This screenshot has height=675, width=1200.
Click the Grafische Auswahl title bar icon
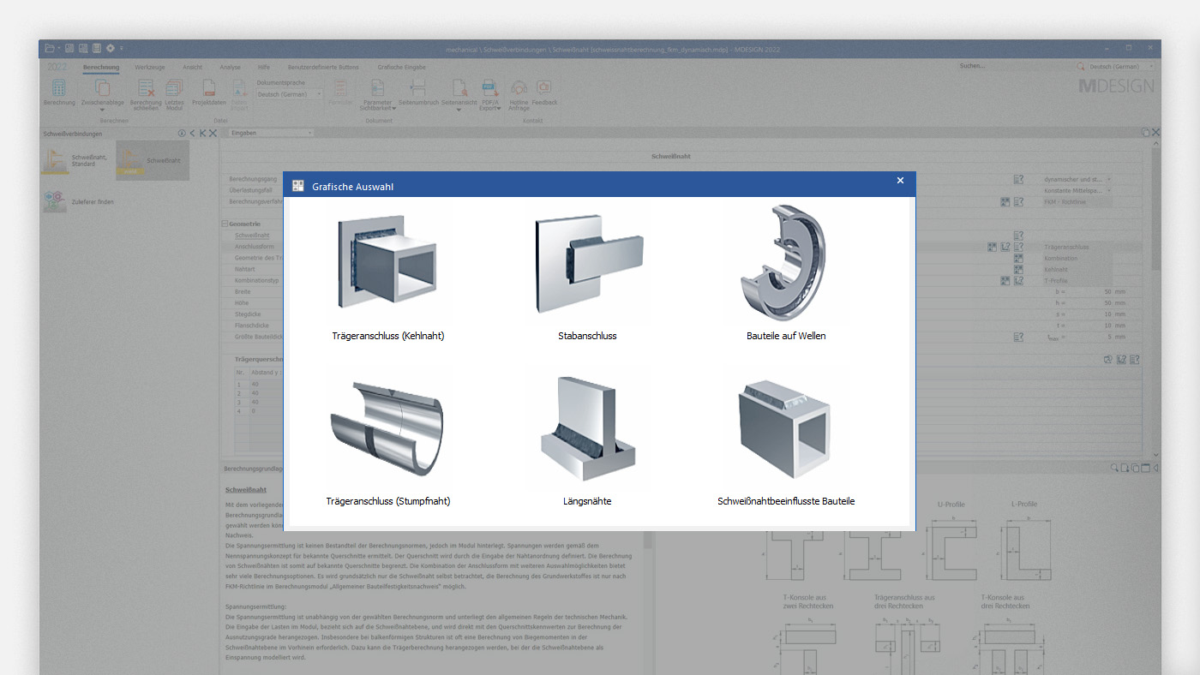(298, 186)
